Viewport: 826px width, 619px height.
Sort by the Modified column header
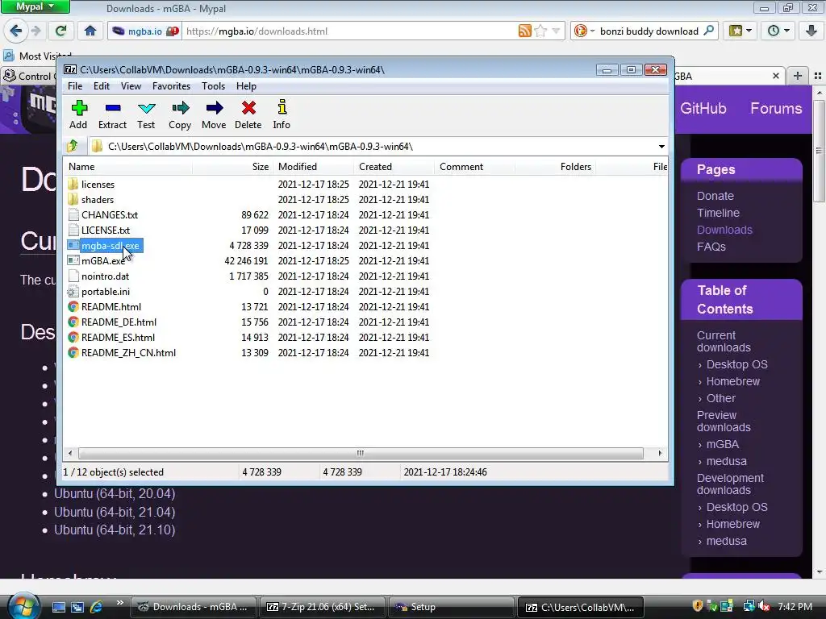[314, 166]
